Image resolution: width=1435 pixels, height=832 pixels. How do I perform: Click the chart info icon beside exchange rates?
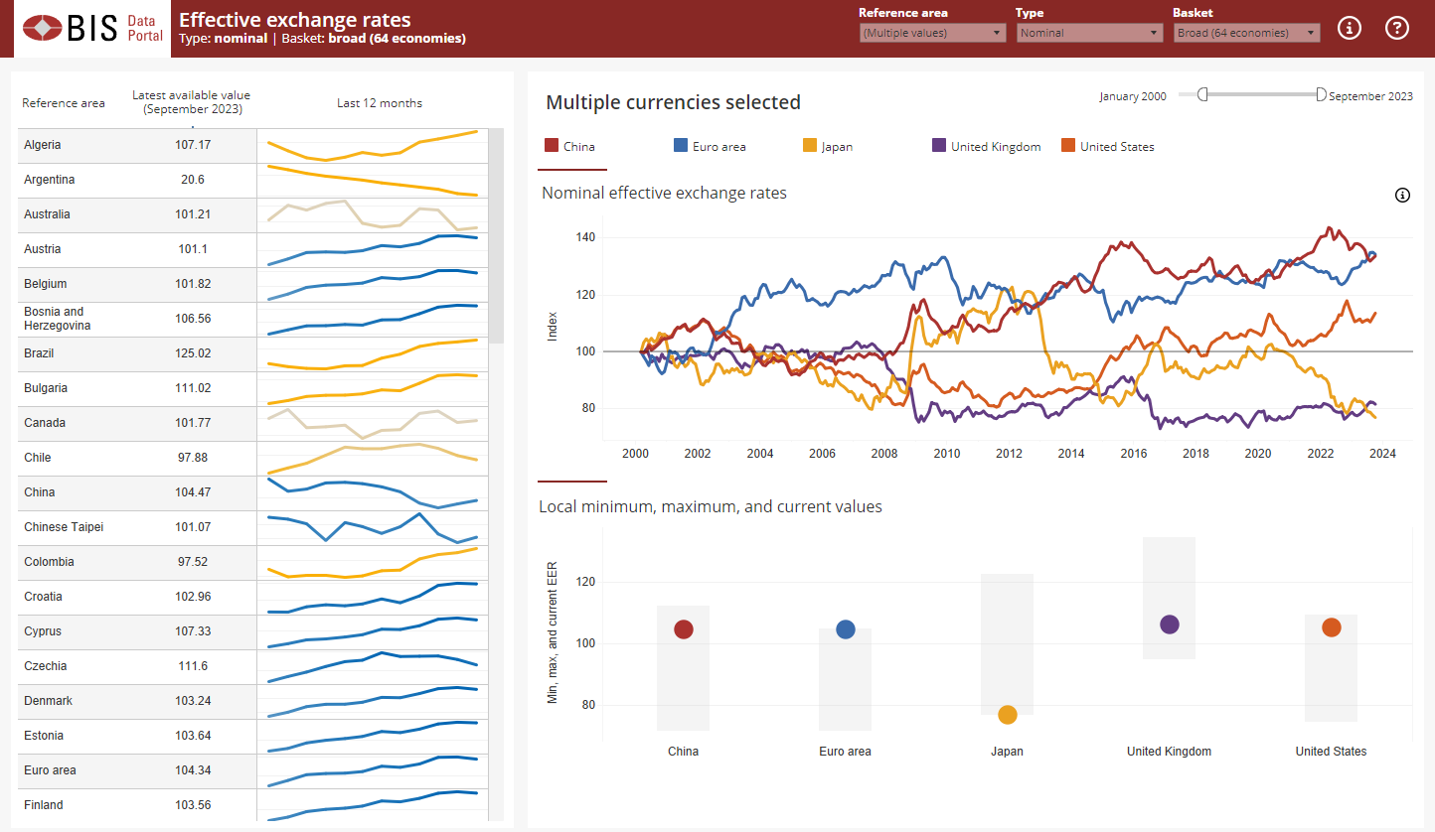1402,196
